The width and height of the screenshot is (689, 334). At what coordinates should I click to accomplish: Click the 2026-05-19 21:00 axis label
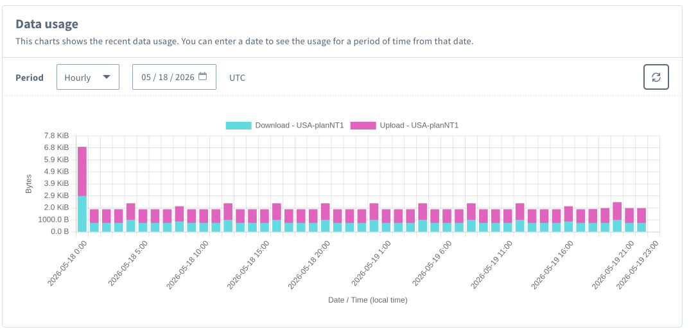[615, 264]
